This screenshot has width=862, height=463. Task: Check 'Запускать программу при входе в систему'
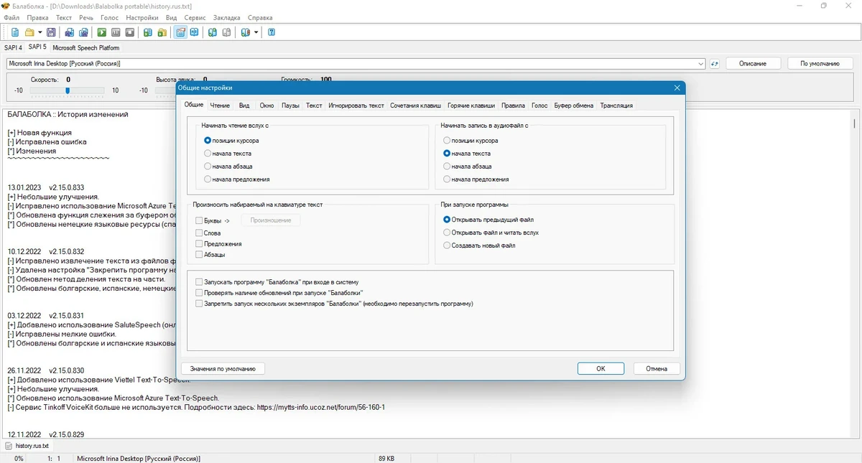[x=199, y=282]
